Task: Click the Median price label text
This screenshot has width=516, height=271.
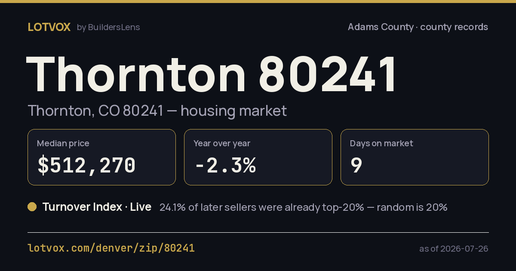Action: click(63, 143)
